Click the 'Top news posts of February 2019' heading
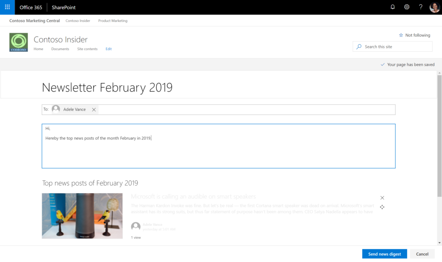Image resolution: width=442 pixels, height=262 pixels. tap(90, 183)
